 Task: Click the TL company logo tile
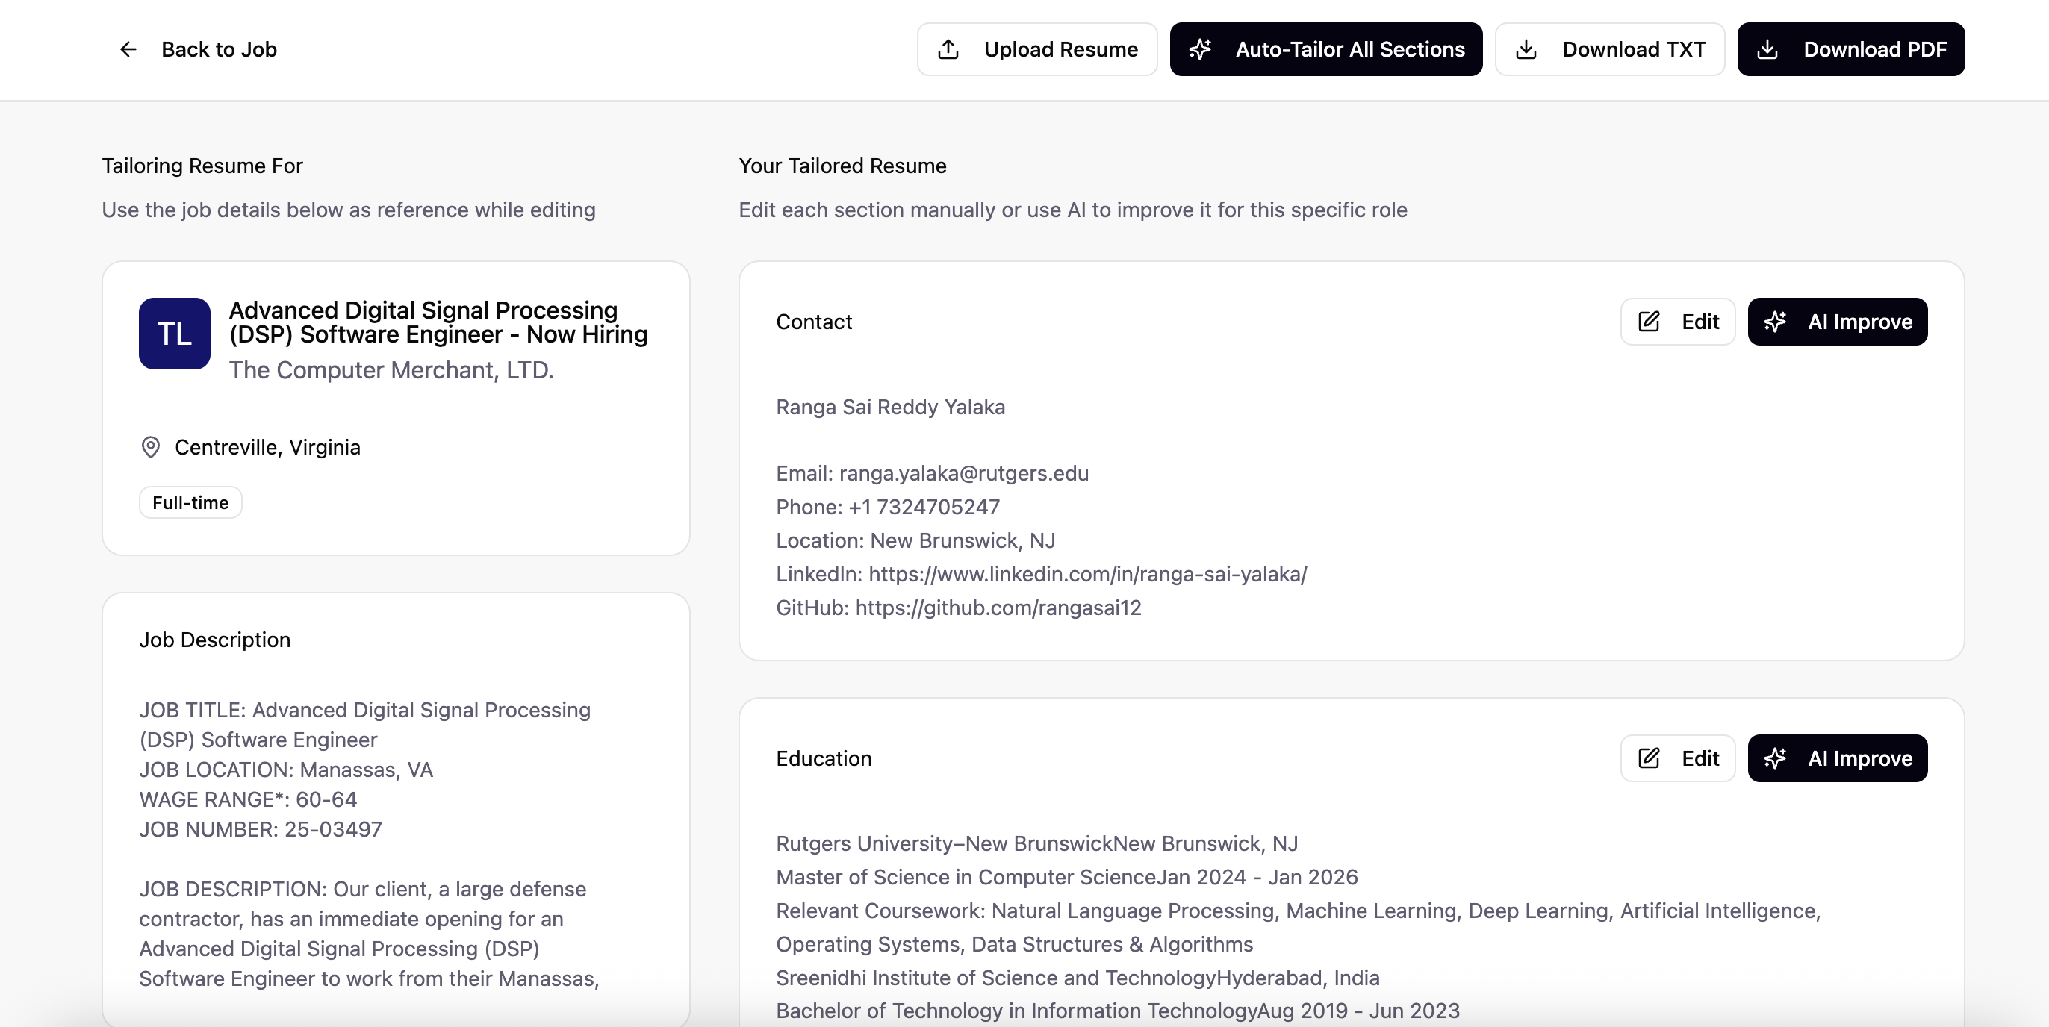point(174,333)
